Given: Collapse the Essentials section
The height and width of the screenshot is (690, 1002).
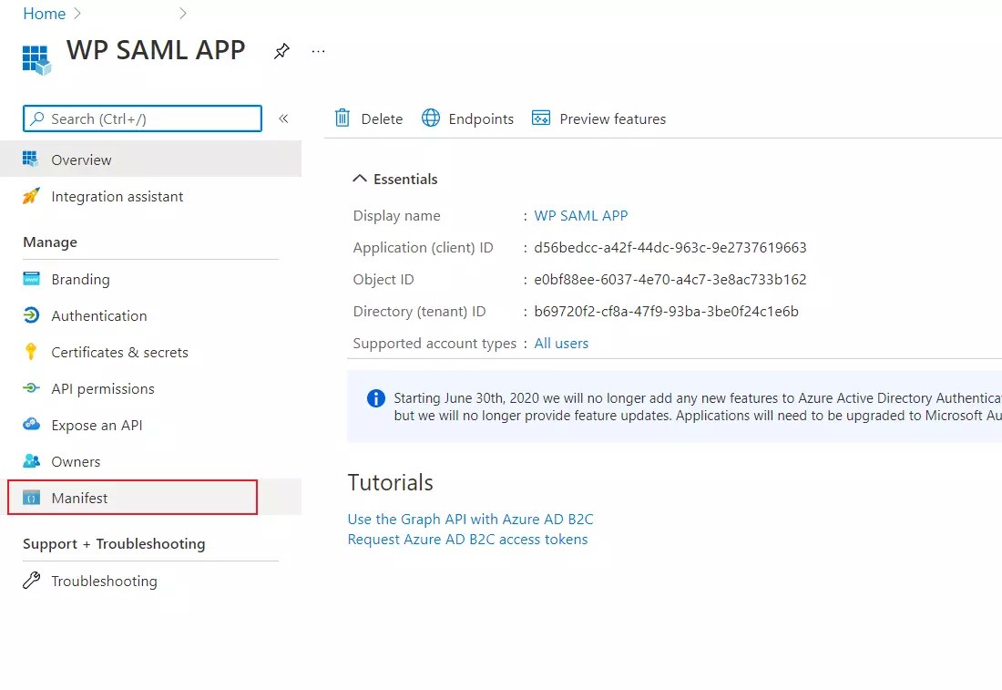Looking at the screenshot, I should [394, 179].
